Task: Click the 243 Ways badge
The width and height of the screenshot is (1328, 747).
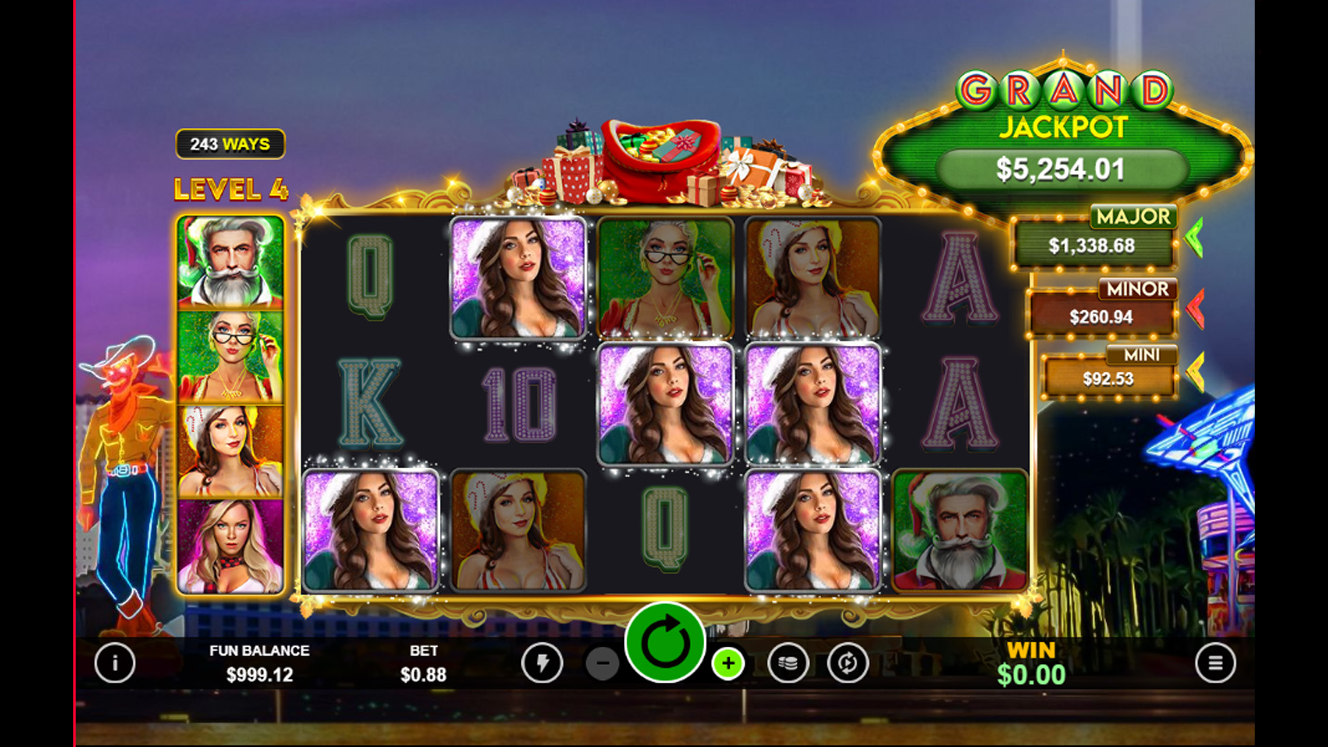Action: pyautogui.click(x=230, y=144)
